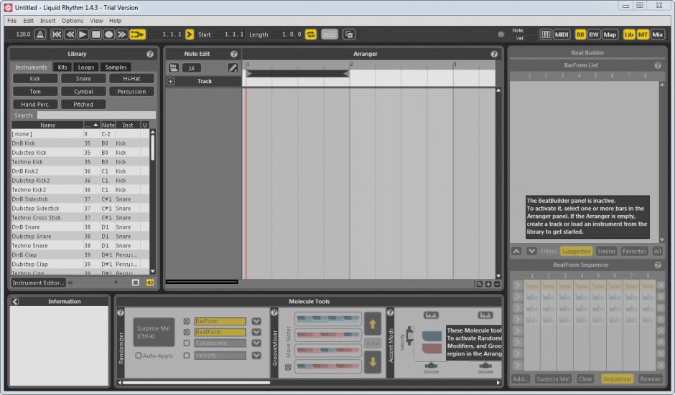Filter library by Hi-Hat button
The height and width of the screenshot is (395, 675).
coord(131,79)
